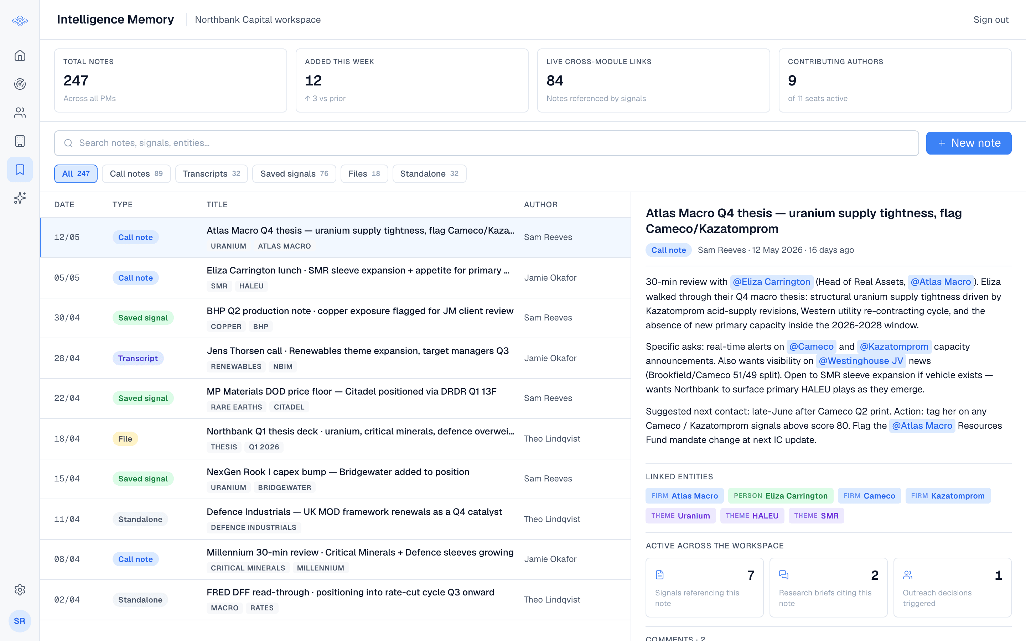View Signals referencing this note card
This screenshot has width=1026, height=641.
704,588
